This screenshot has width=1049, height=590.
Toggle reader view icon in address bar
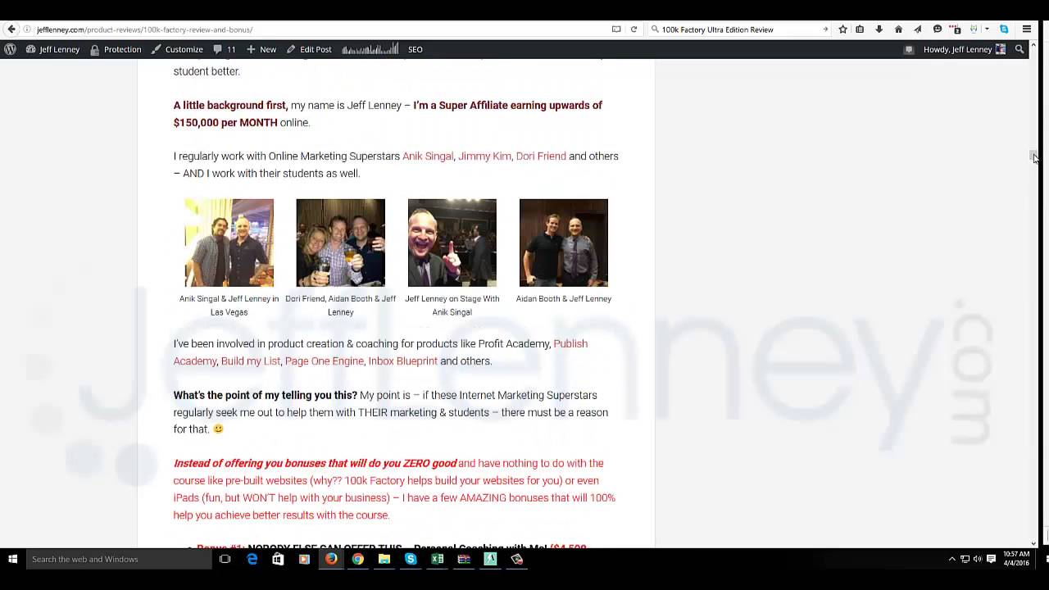coord(616,29)
